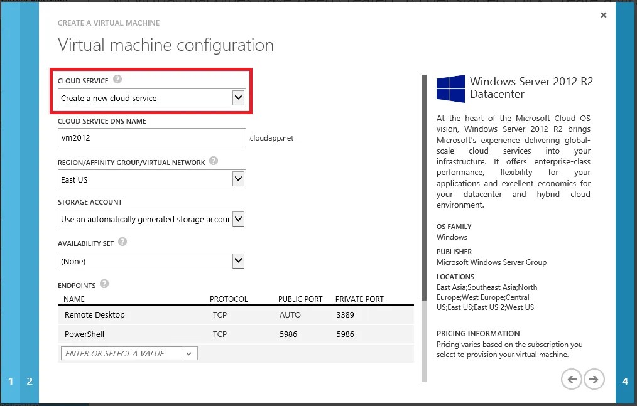Click PowerShell private port 5986 cell
Viewport: 637px width, 406px height.
pyautogui.click(x=346, y=334)
